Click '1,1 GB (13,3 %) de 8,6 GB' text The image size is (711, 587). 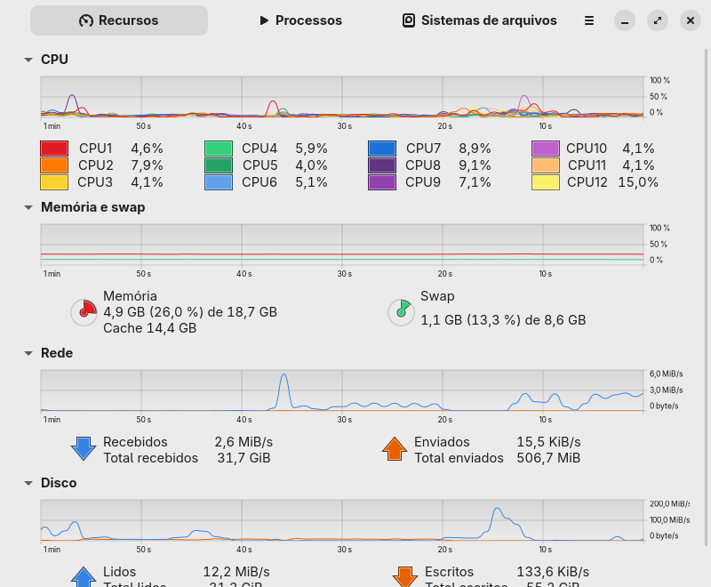(503, 320)
